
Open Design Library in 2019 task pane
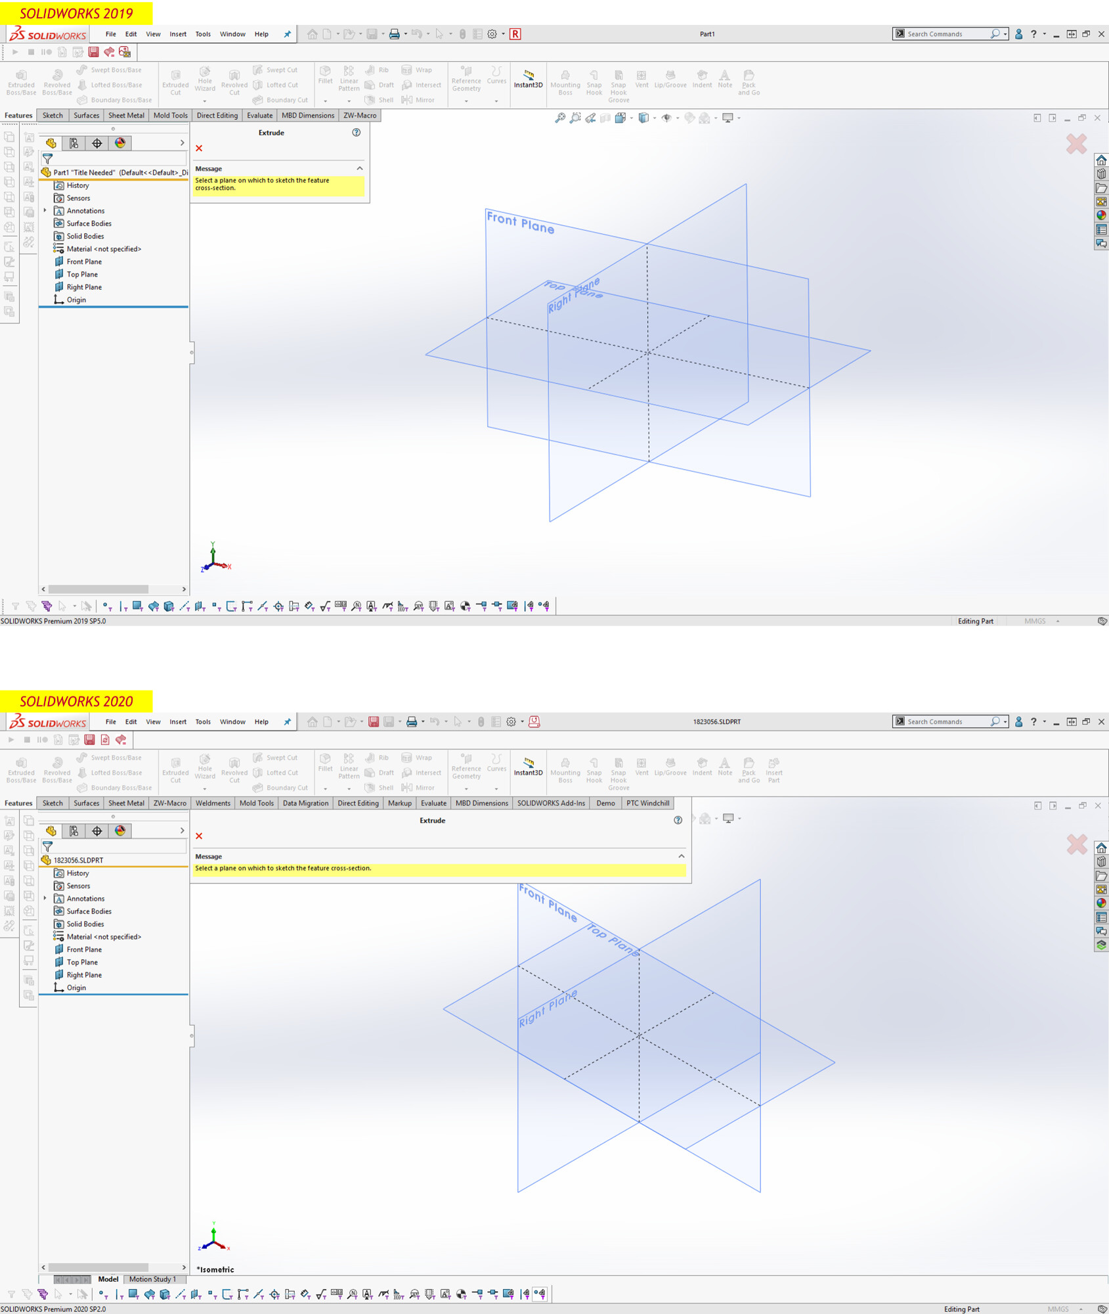tap(1101, 174)
